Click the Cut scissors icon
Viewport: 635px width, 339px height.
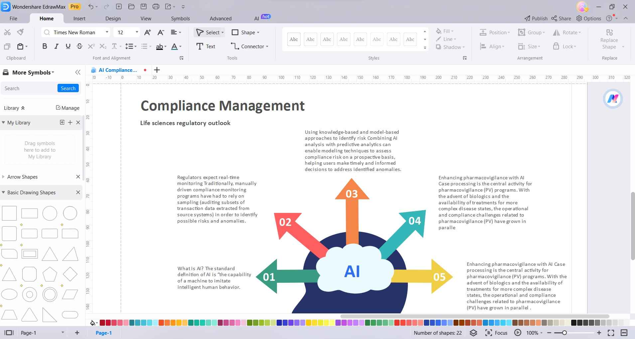(7, 32)
